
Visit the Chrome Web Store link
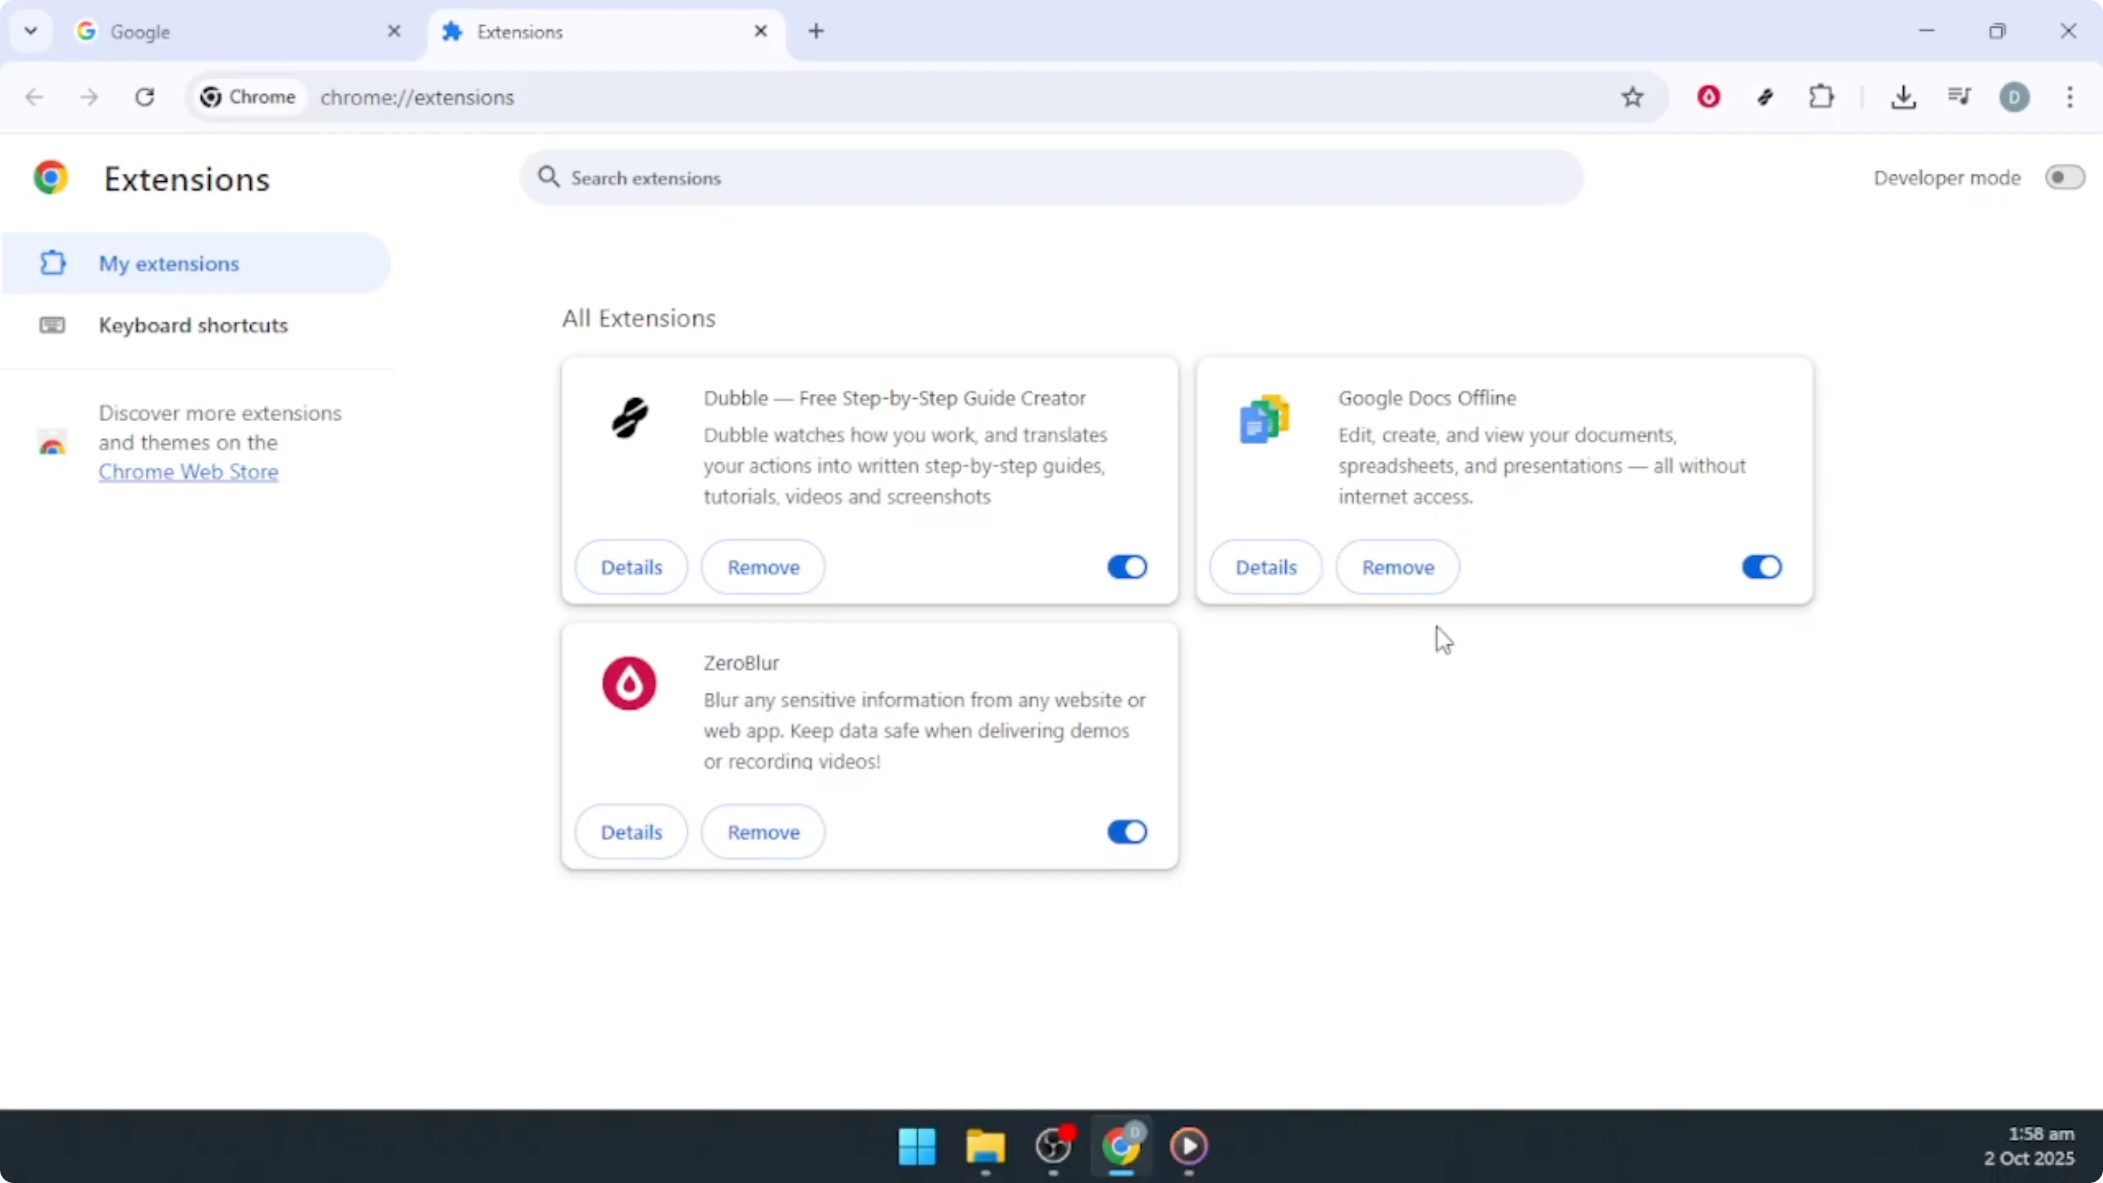click(188, 472)
